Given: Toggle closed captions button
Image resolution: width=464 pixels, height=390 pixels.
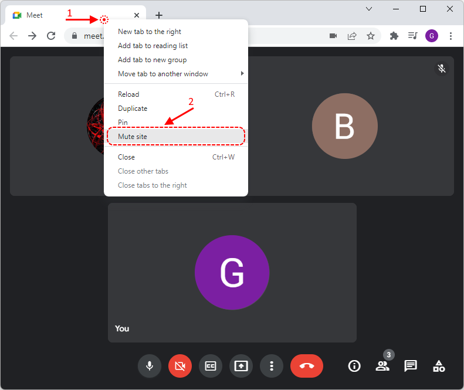Looking at the screenshot, I should pos(211,366).
